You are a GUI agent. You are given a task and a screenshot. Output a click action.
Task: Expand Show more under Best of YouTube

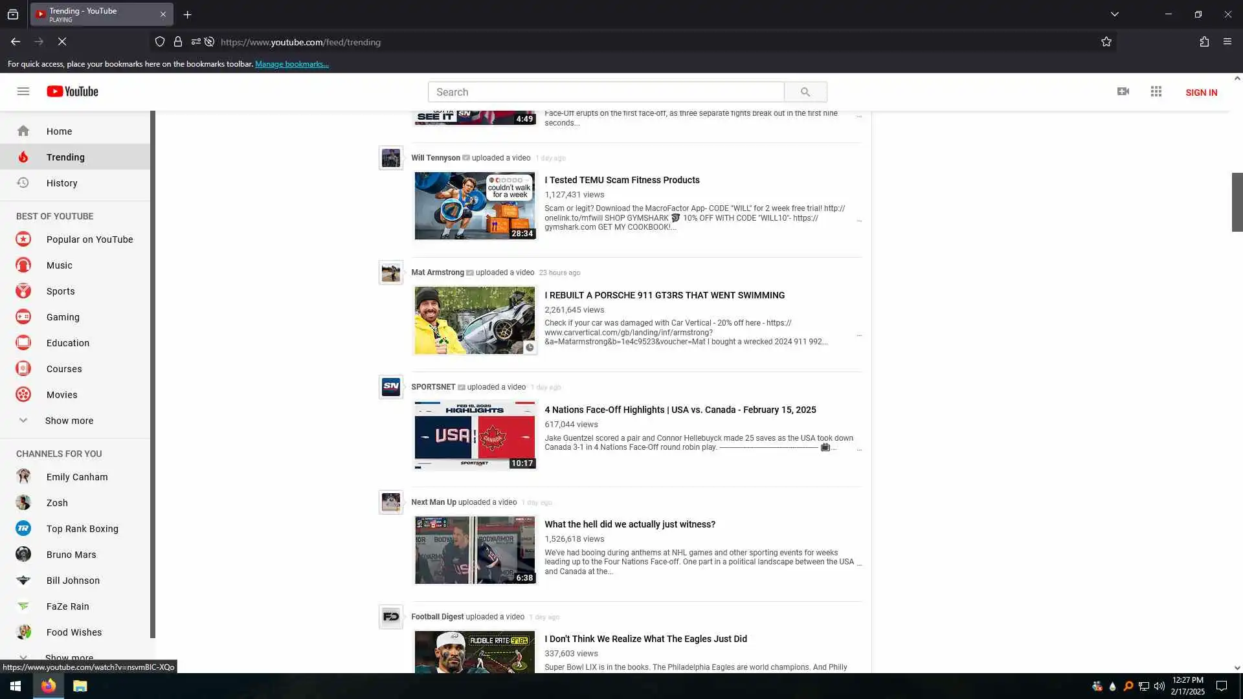pos(69,421)
